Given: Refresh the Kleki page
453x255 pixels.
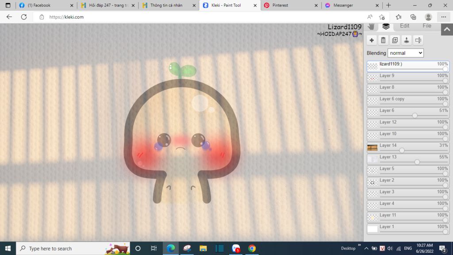Looking at the screenshot, I should point(24,17).
